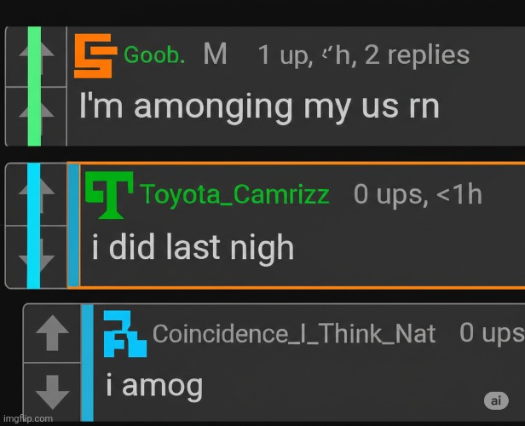Click the cyan bar beside the Toyota_Camrizz comment
The image size is (525, 426).
pyautogui.click(x=34, y=225)
